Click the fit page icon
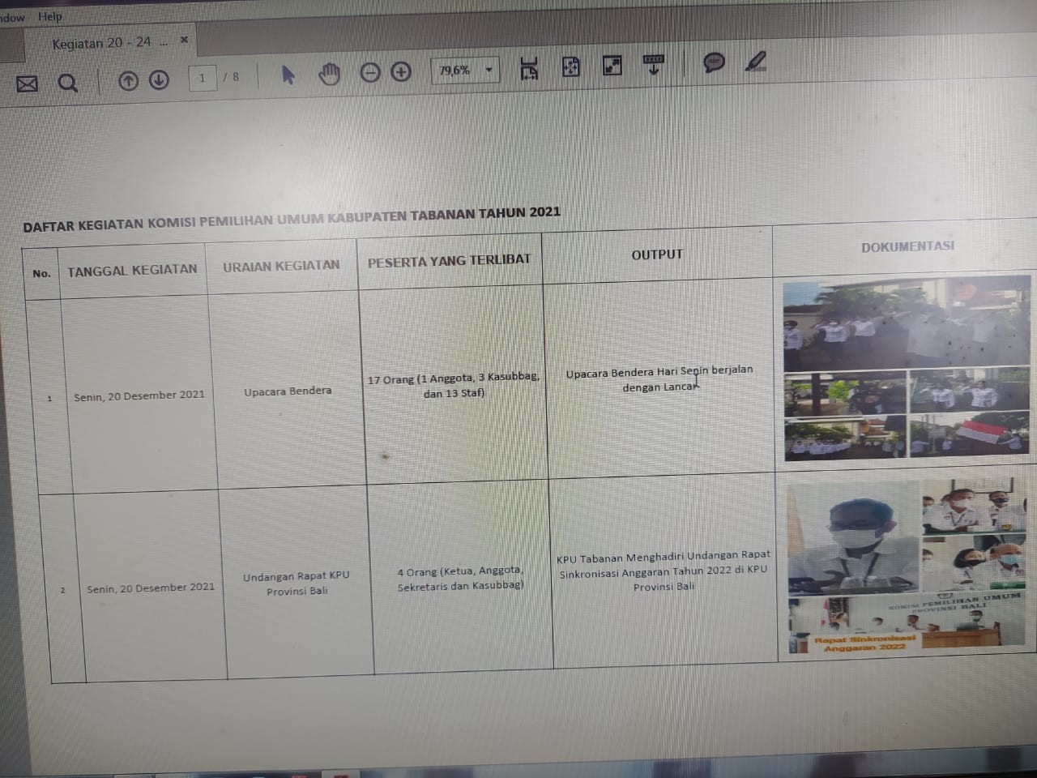1037x778 pixels. click(570, 67)
